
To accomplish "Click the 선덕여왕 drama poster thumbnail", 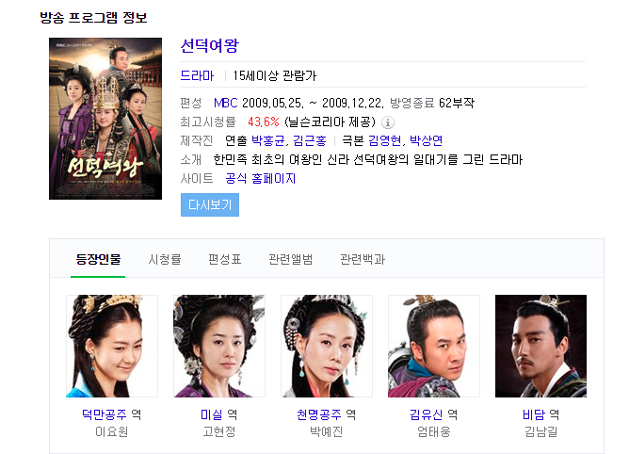I will coord(105,119).
